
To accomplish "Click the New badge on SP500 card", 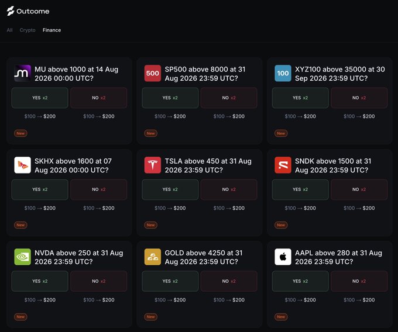I will tap(151, 133).
